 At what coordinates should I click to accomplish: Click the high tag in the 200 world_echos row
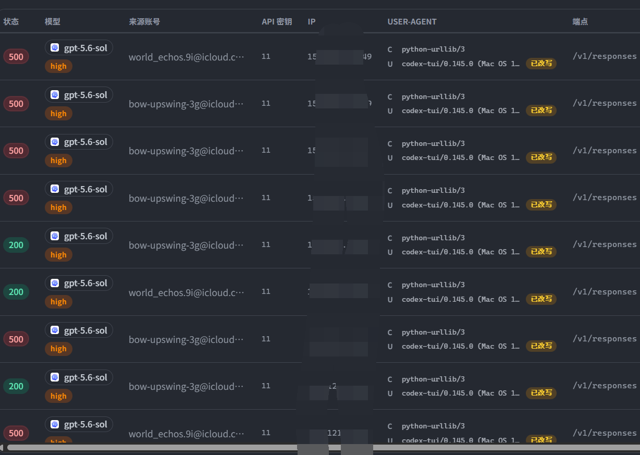click(x=58, y=302)
